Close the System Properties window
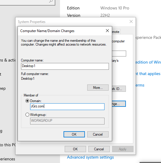Screen dimensions: 161x163 click(x=131, y=21)
